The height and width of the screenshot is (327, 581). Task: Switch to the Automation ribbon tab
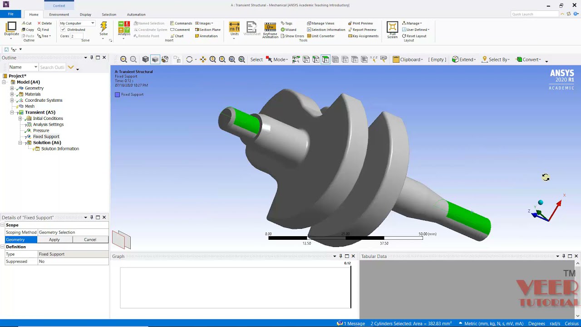[x=136, y=15]
